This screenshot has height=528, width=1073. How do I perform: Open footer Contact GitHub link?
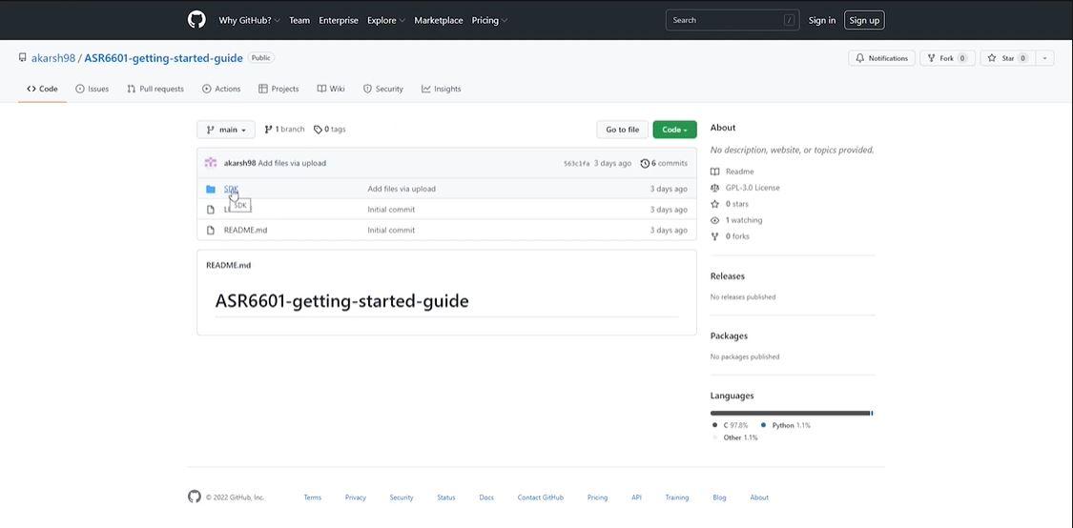coord(541,498)
